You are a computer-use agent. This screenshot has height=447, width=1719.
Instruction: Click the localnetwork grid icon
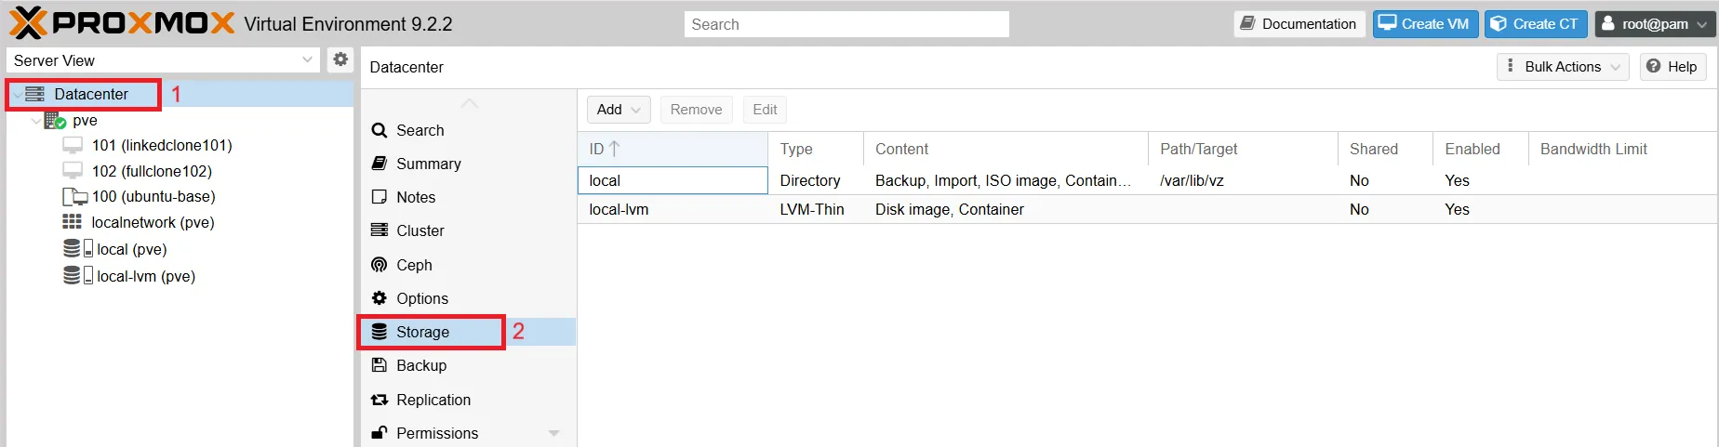[72, 221]
